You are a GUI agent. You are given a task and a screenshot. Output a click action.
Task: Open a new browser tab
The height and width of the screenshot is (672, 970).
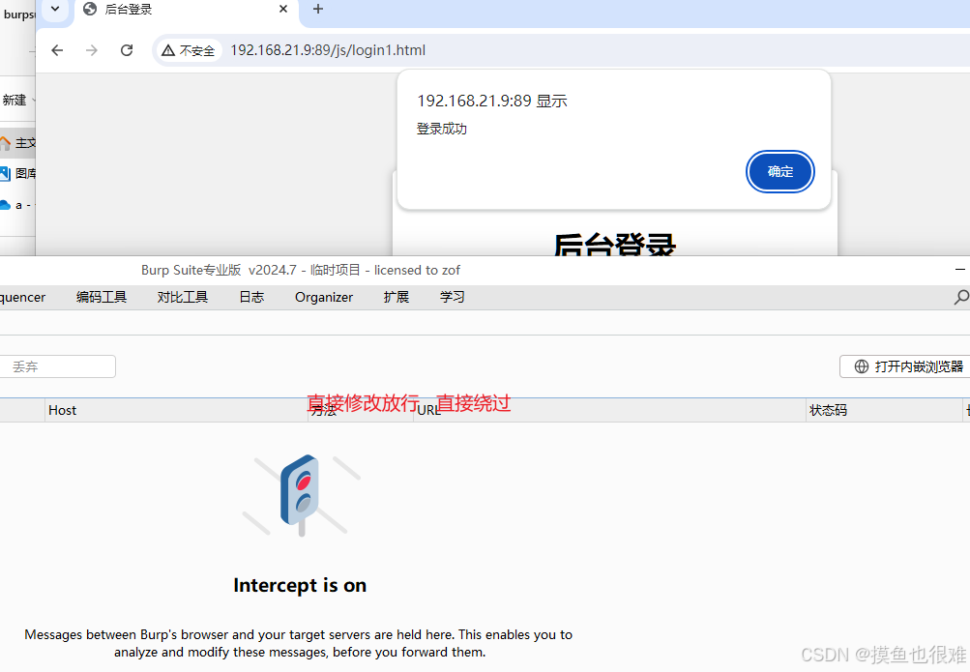318,9
